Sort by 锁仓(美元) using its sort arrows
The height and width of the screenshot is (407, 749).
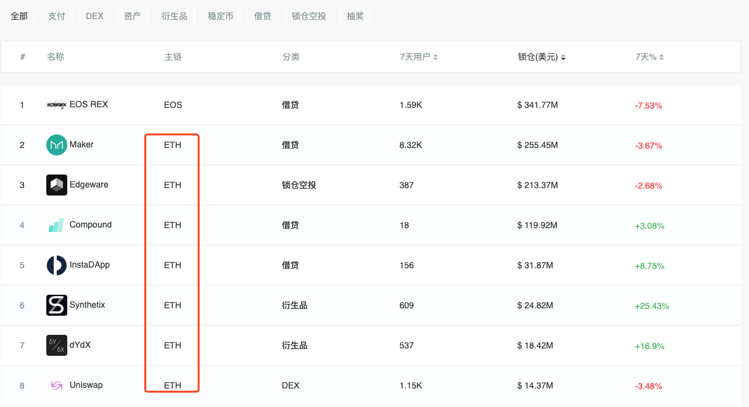(x=563, y=57)
